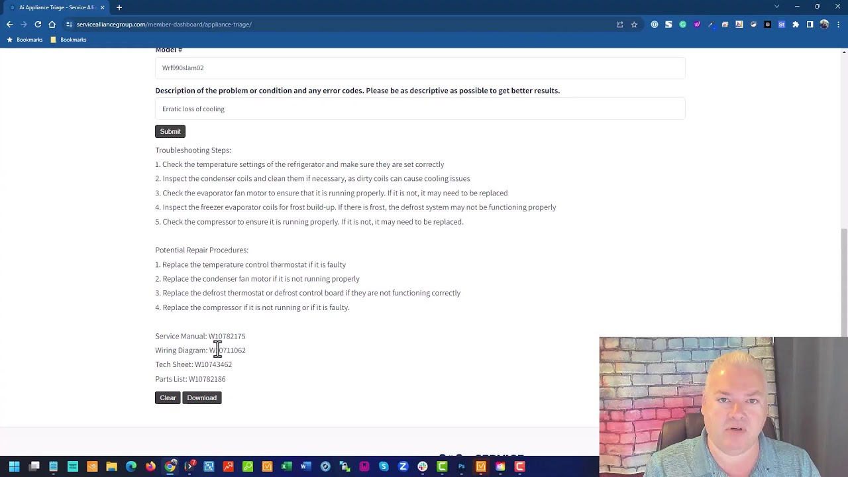Open the first Bookmarks folder with star
The height and width of the screenshot is (477, 848).
click(25, 40)
